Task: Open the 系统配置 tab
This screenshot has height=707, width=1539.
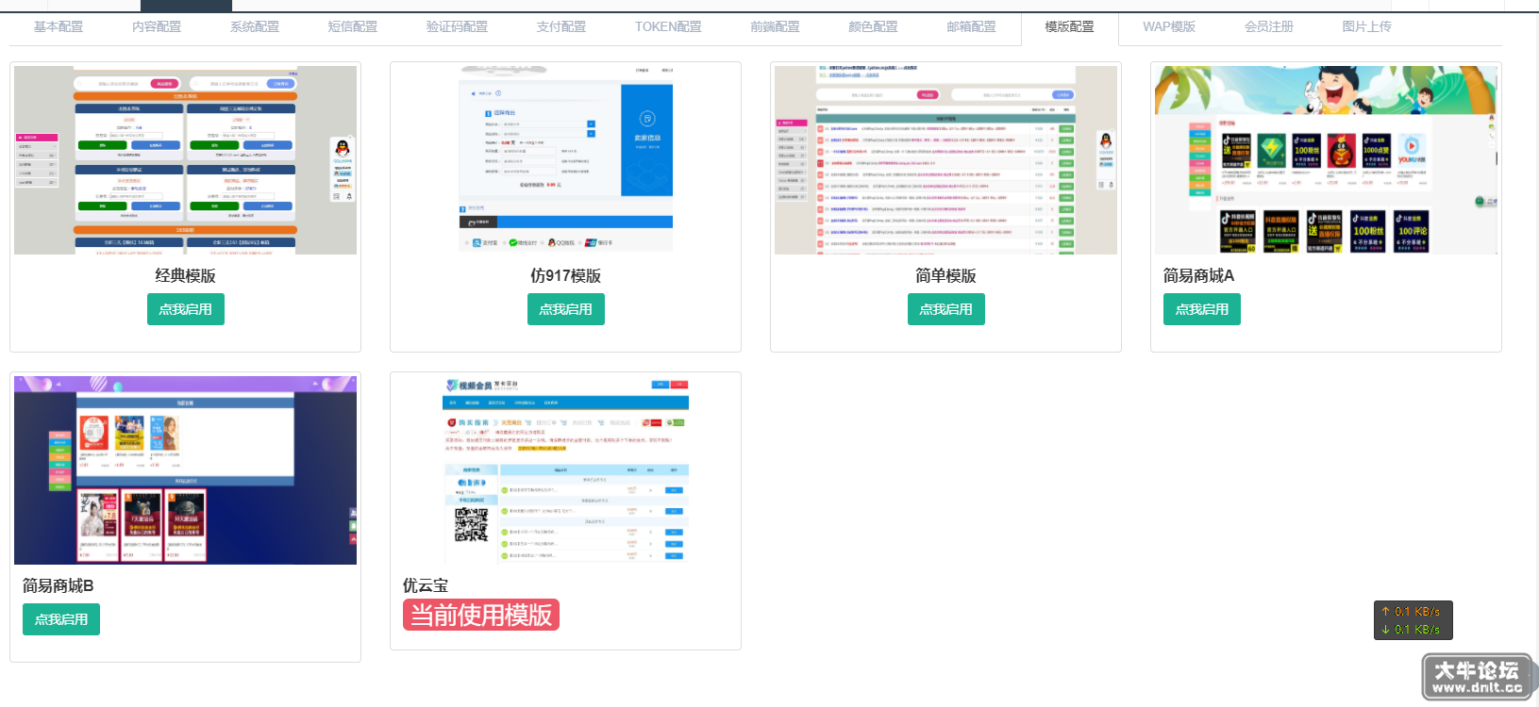Action: click(255, 27)
